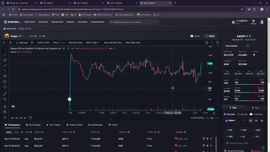The width and height of the screenshot is (270, 152).
Task: Select the crosshair cursor tool
Action: (5, 49)
